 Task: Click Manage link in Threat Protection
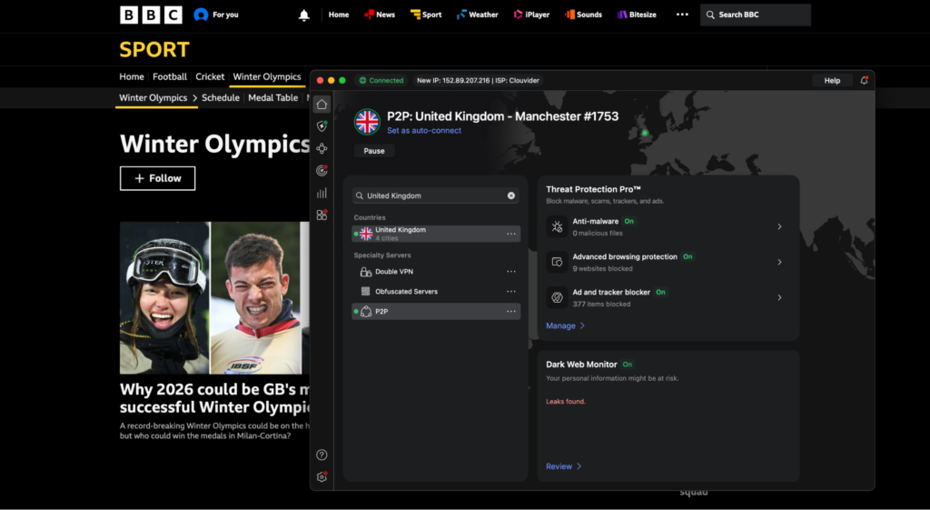565,325
